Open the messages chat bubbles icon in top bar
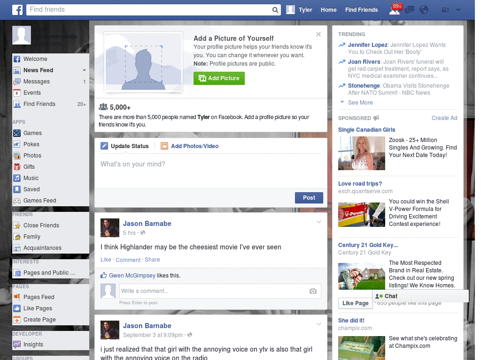This screenshot has height=360, width=481. coord(409,10)
